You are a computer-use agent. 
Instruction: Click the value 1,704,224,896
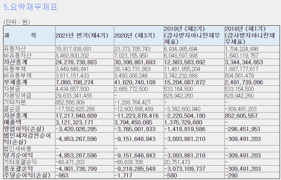pos(242,49)
